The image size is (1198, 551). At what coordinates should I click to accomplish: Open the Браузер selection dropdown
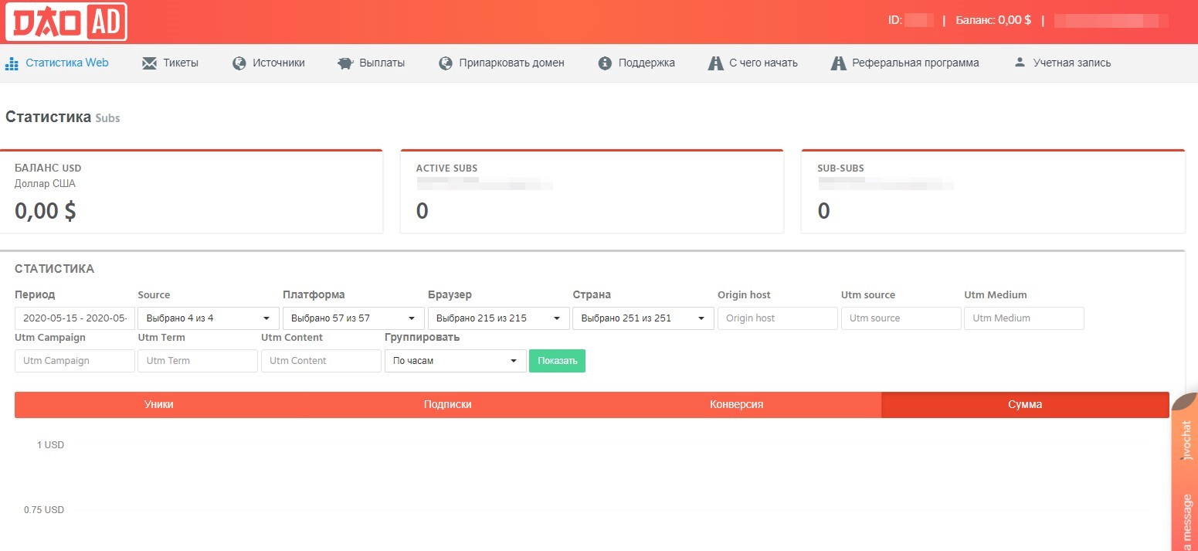click(x=498, y=318)
